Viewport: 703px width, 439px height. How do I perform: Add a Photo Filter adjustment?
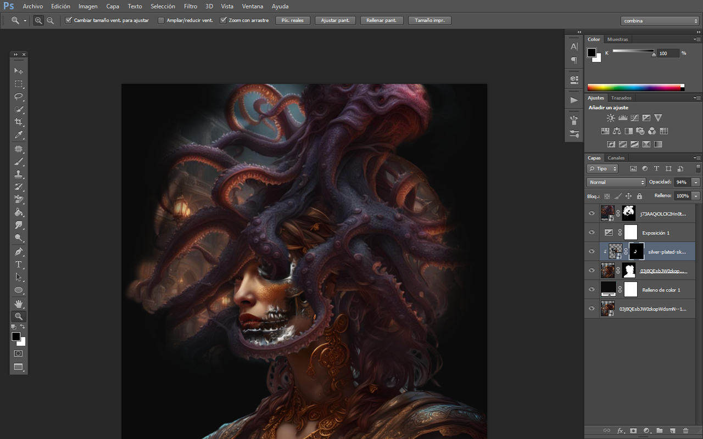[x=640, y=131]
